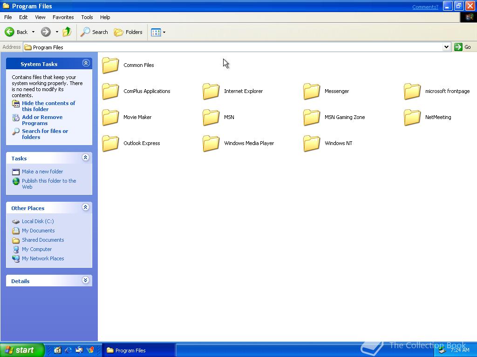Screen dimensions: 477x357
Task: Click Hide the contents of this folder
Action: (48, 106)
